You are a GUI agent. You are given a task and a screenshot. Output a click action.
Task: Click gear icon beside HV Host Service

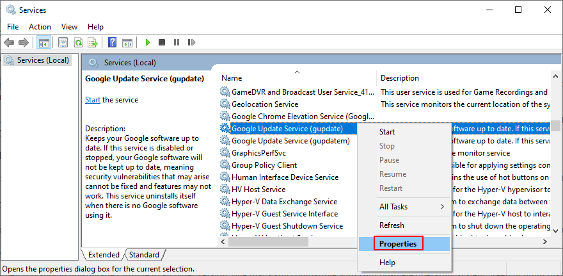click(225, 190)
